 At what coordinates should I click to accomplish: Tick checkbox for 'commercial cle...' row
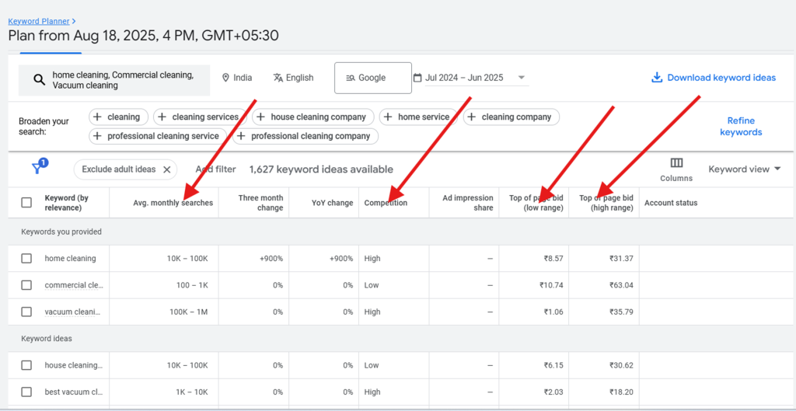pos(26,285)
